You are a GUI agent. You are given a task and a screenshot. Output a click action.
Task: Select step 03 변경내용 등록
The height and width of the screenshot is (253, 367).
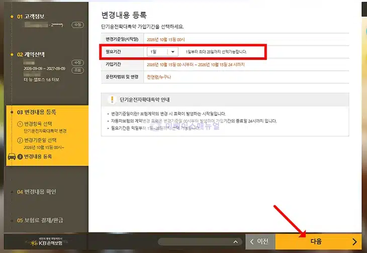pos(37,112)
